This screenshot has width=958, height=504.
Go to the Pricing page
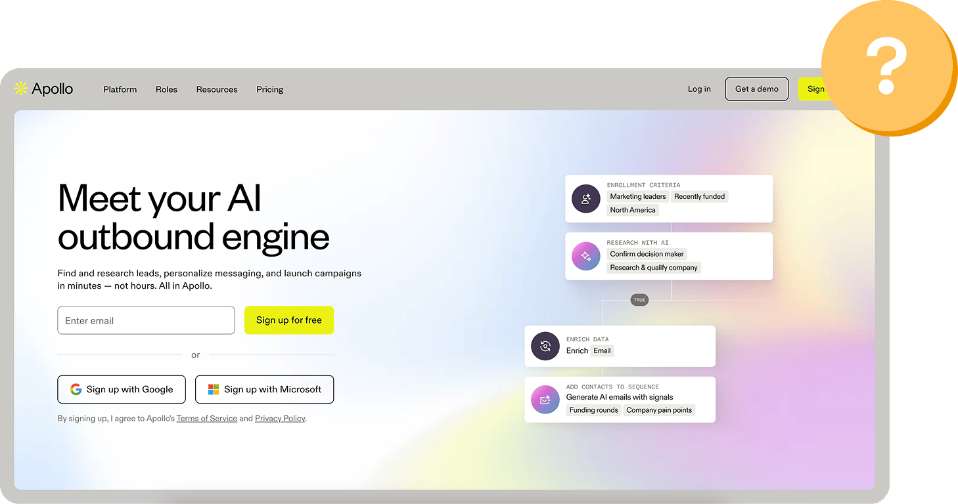click(270, 89)
